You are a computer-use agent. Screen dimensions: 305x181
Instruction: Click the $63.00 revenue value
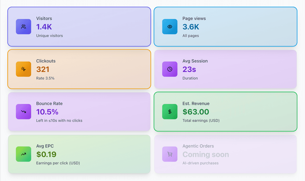coord(196,112)
